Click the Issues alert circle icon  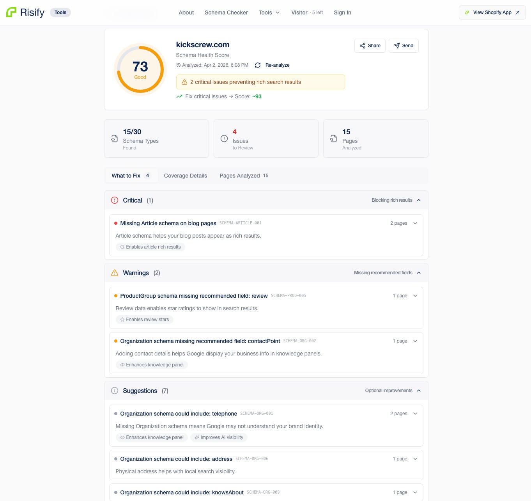click(224, 139)
